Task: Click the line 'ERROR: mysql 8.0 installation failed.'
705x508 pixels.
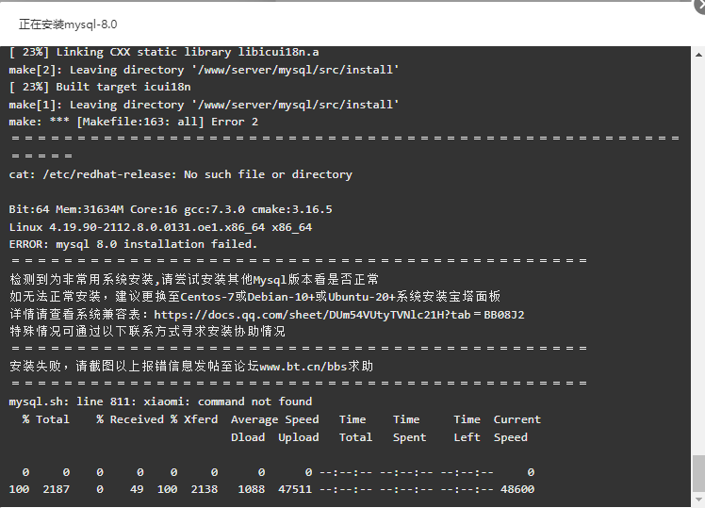Action: (x=133, y=244)
